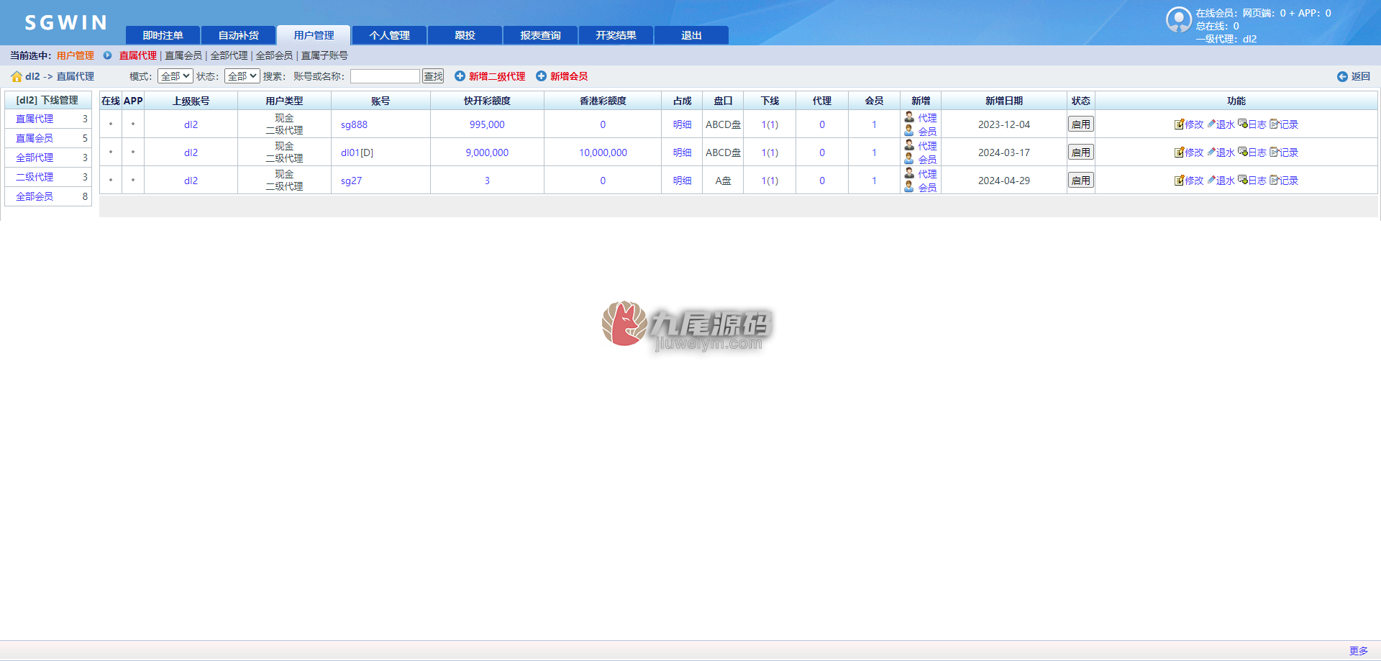This screenshot has width=1381, height=661.
Task: Open 明细 link for sg27
Action: click(682, 181)
